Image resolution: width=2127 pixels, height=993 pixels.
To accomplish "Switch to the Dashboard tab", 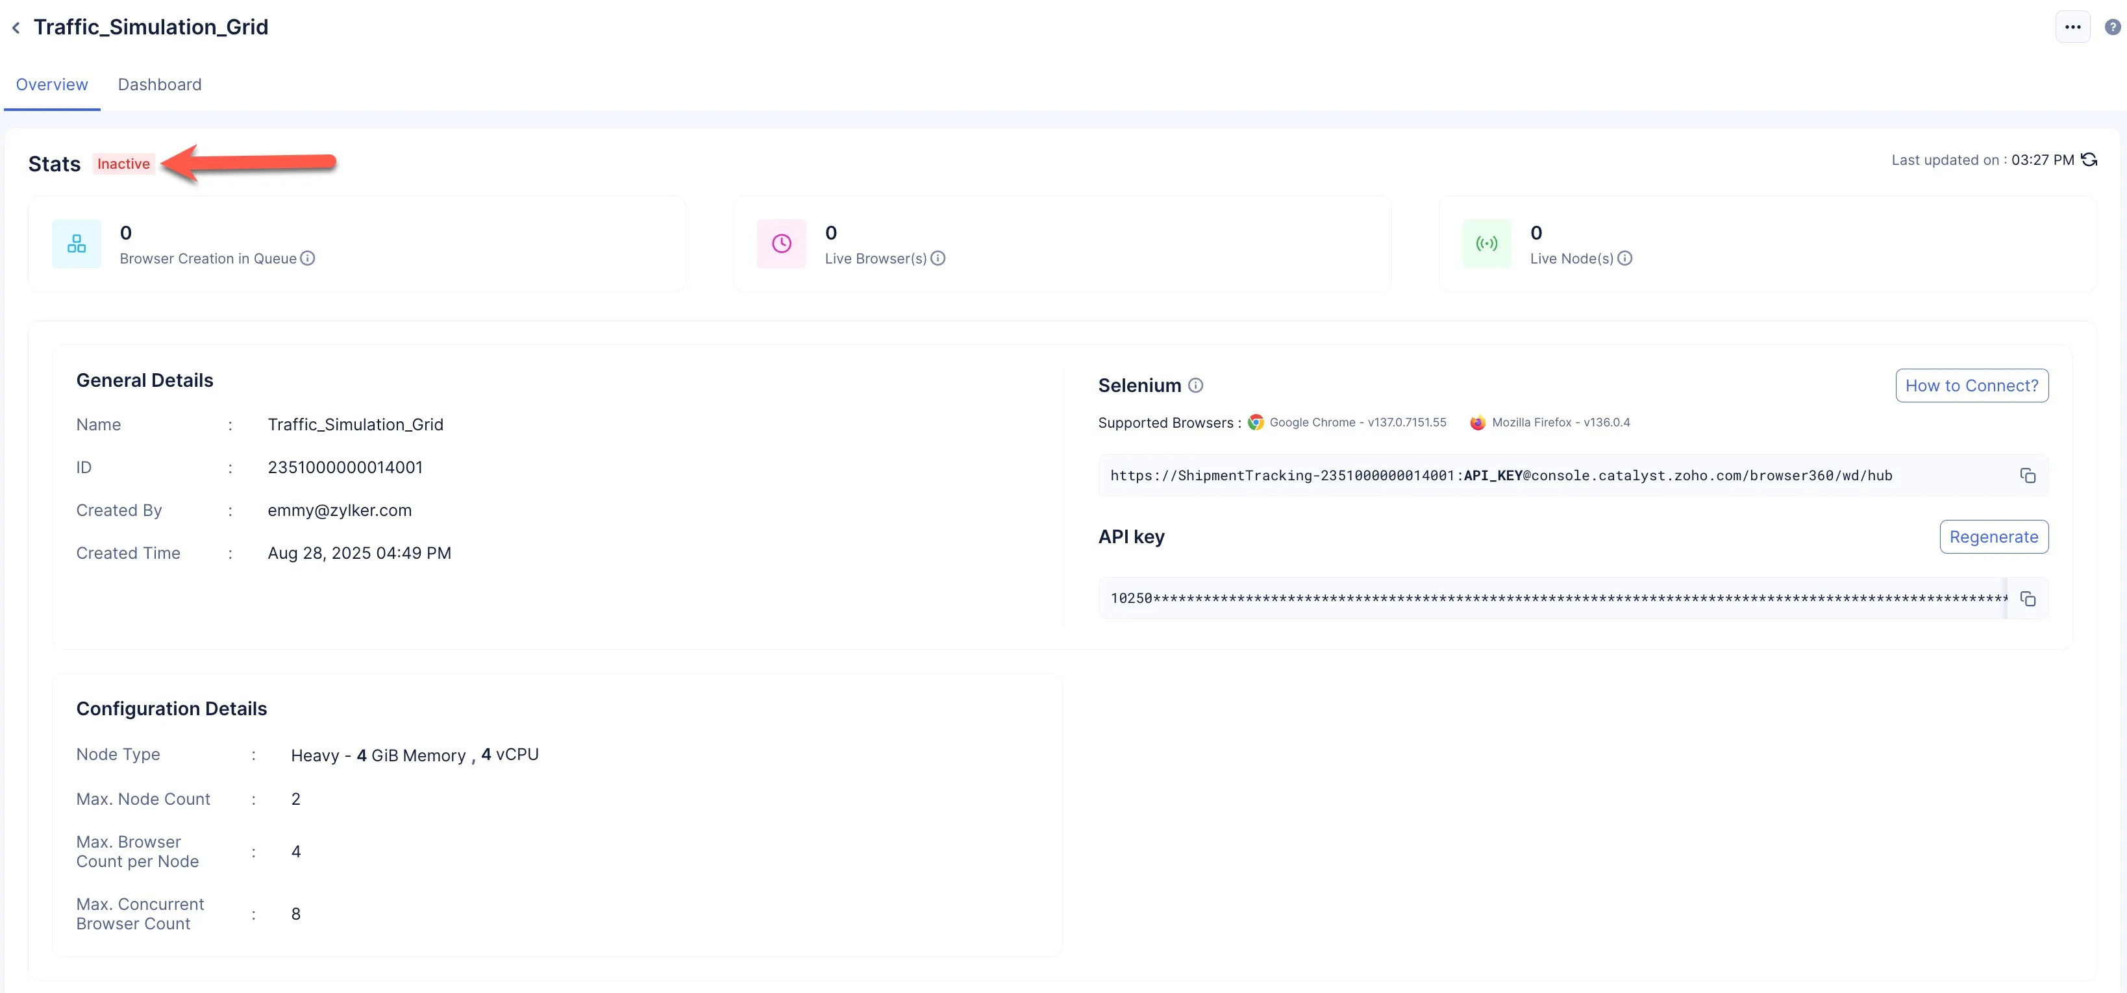I will (x=159, y=84).
